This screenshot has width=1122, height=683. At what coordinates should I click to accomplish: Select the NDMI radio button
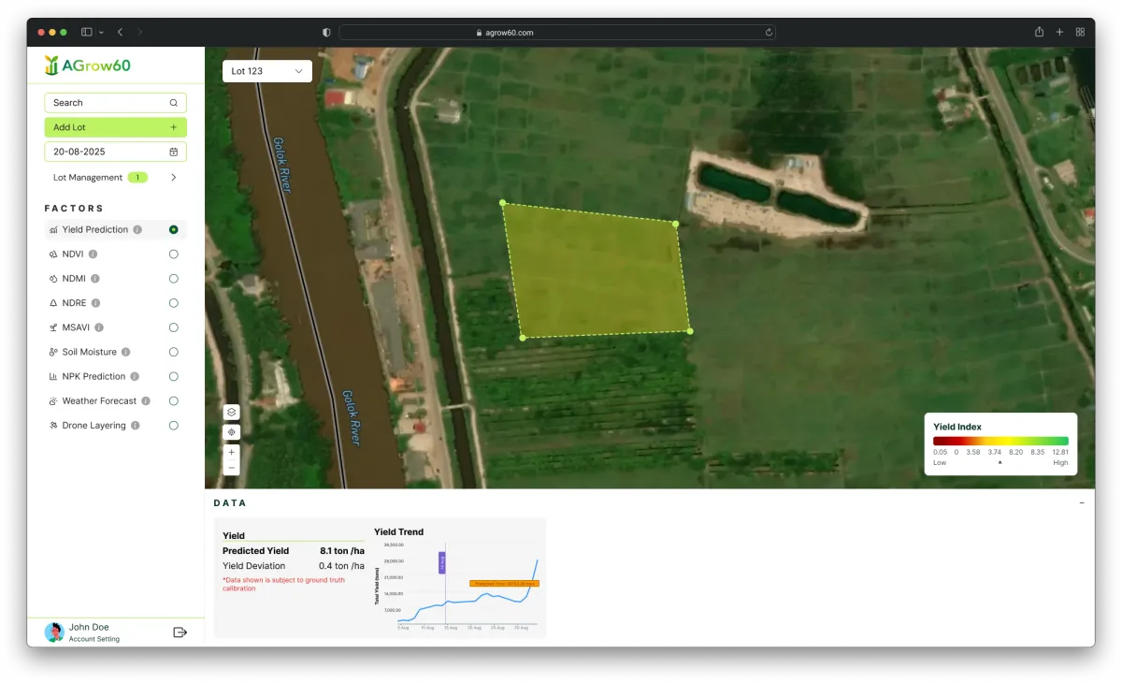tap(173, 279)
